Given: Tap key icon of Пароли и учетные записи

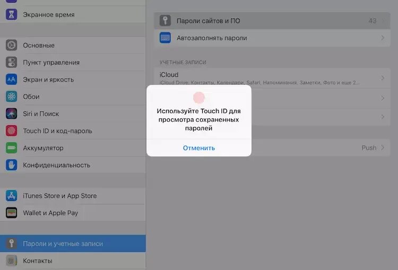Looking at the screenshot, I should pyautogui.click(x=12, y=243).
